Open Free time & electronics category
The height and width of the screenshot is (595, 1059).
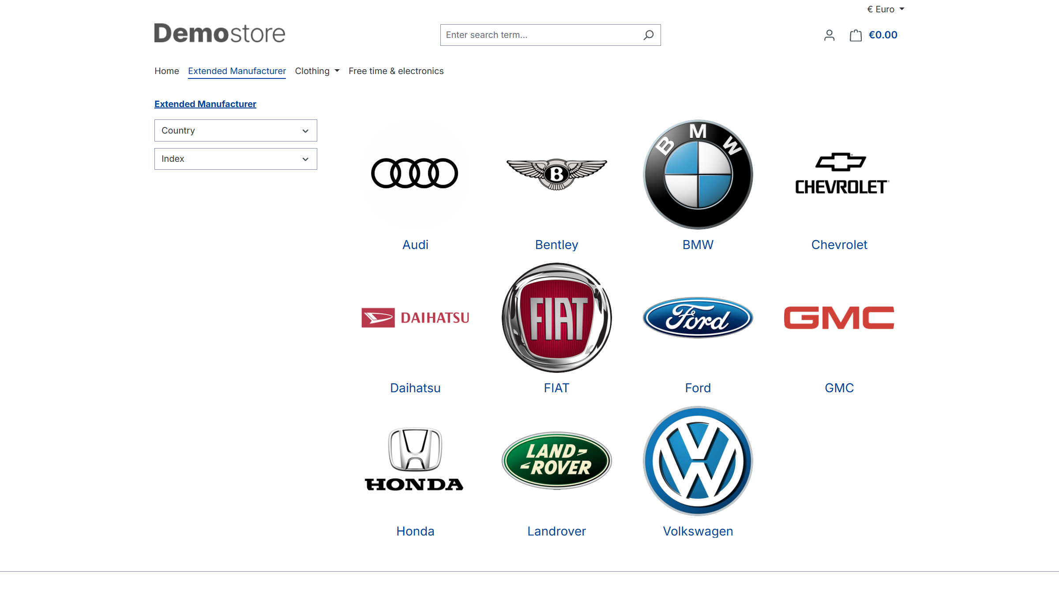[396, 71]
